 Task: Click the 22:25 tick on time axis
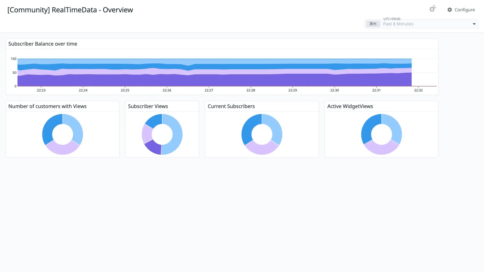(x=125, y=90)
